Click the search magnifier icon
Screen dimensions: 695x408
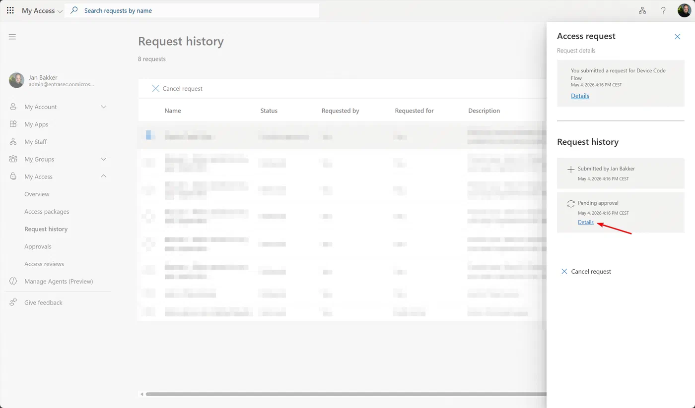coord(74,10)
